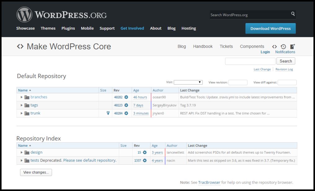Open the browse source code brackets icon
This screenshot has width=315, height=191.
[x=274, y=47]
